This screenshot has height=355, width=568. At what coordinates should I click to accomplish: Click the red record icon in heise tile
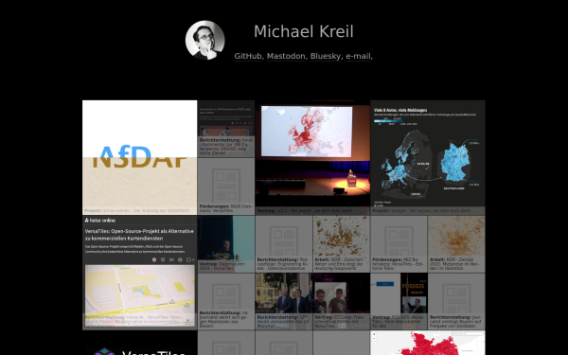tap(154, 259)
